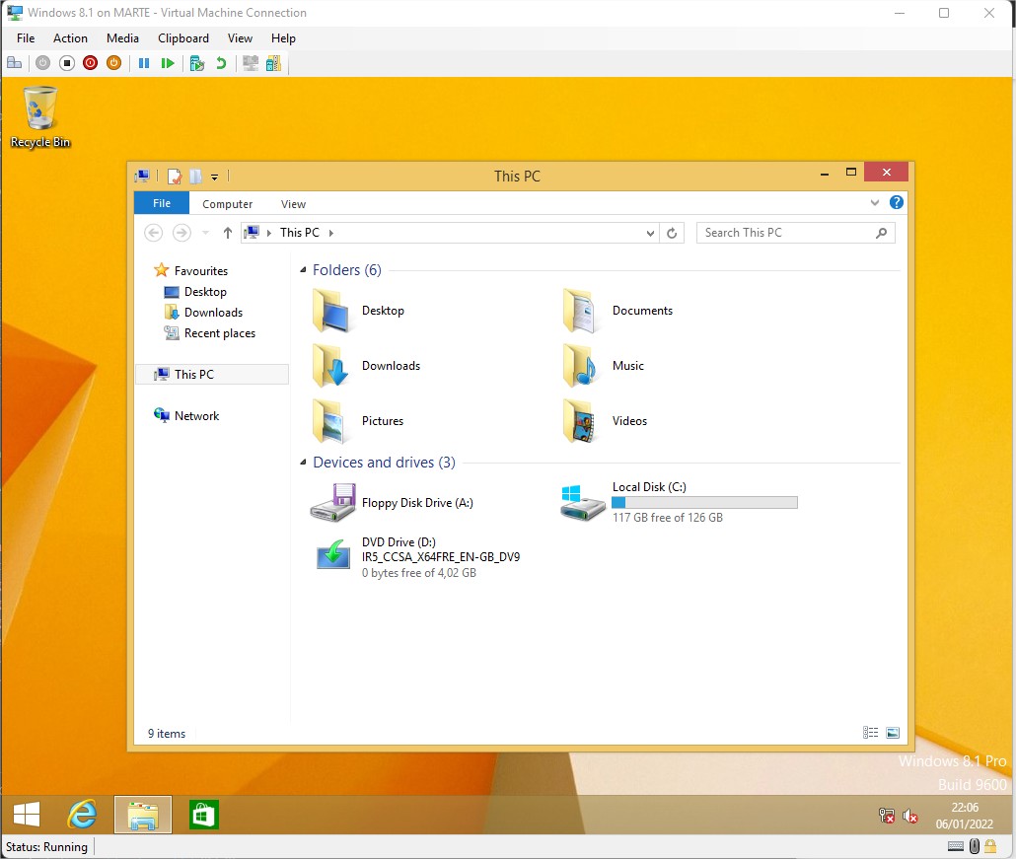Viewport: 1016px width, 859px height.
Task: Click the red Shut Down icon
Action: [x=90, y=63]
